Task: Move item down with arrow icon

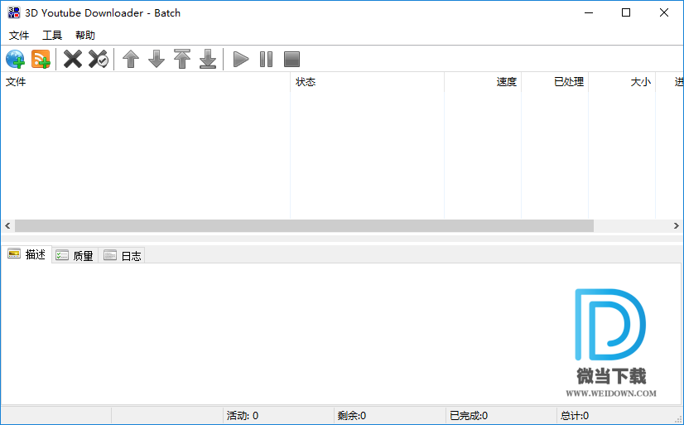Action: [x=157, y=59]
